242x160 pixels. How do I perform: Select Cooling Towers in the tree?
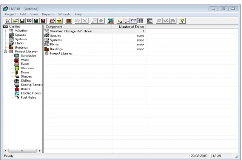click(x=31, y=85)
